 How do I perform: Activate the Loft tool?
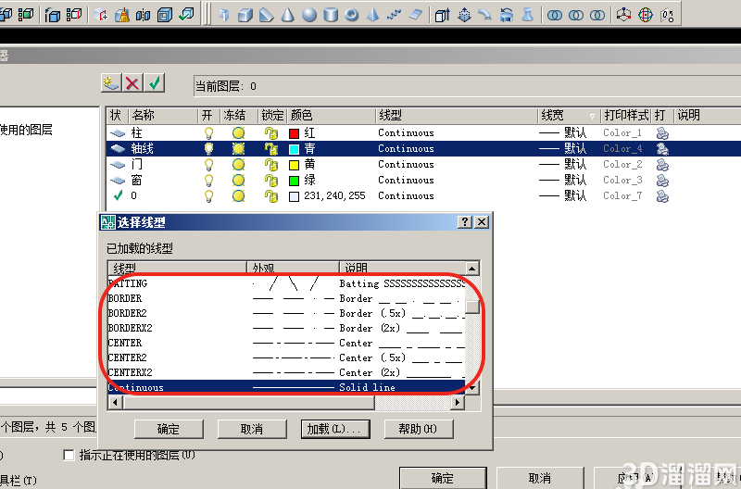(528, 15)
